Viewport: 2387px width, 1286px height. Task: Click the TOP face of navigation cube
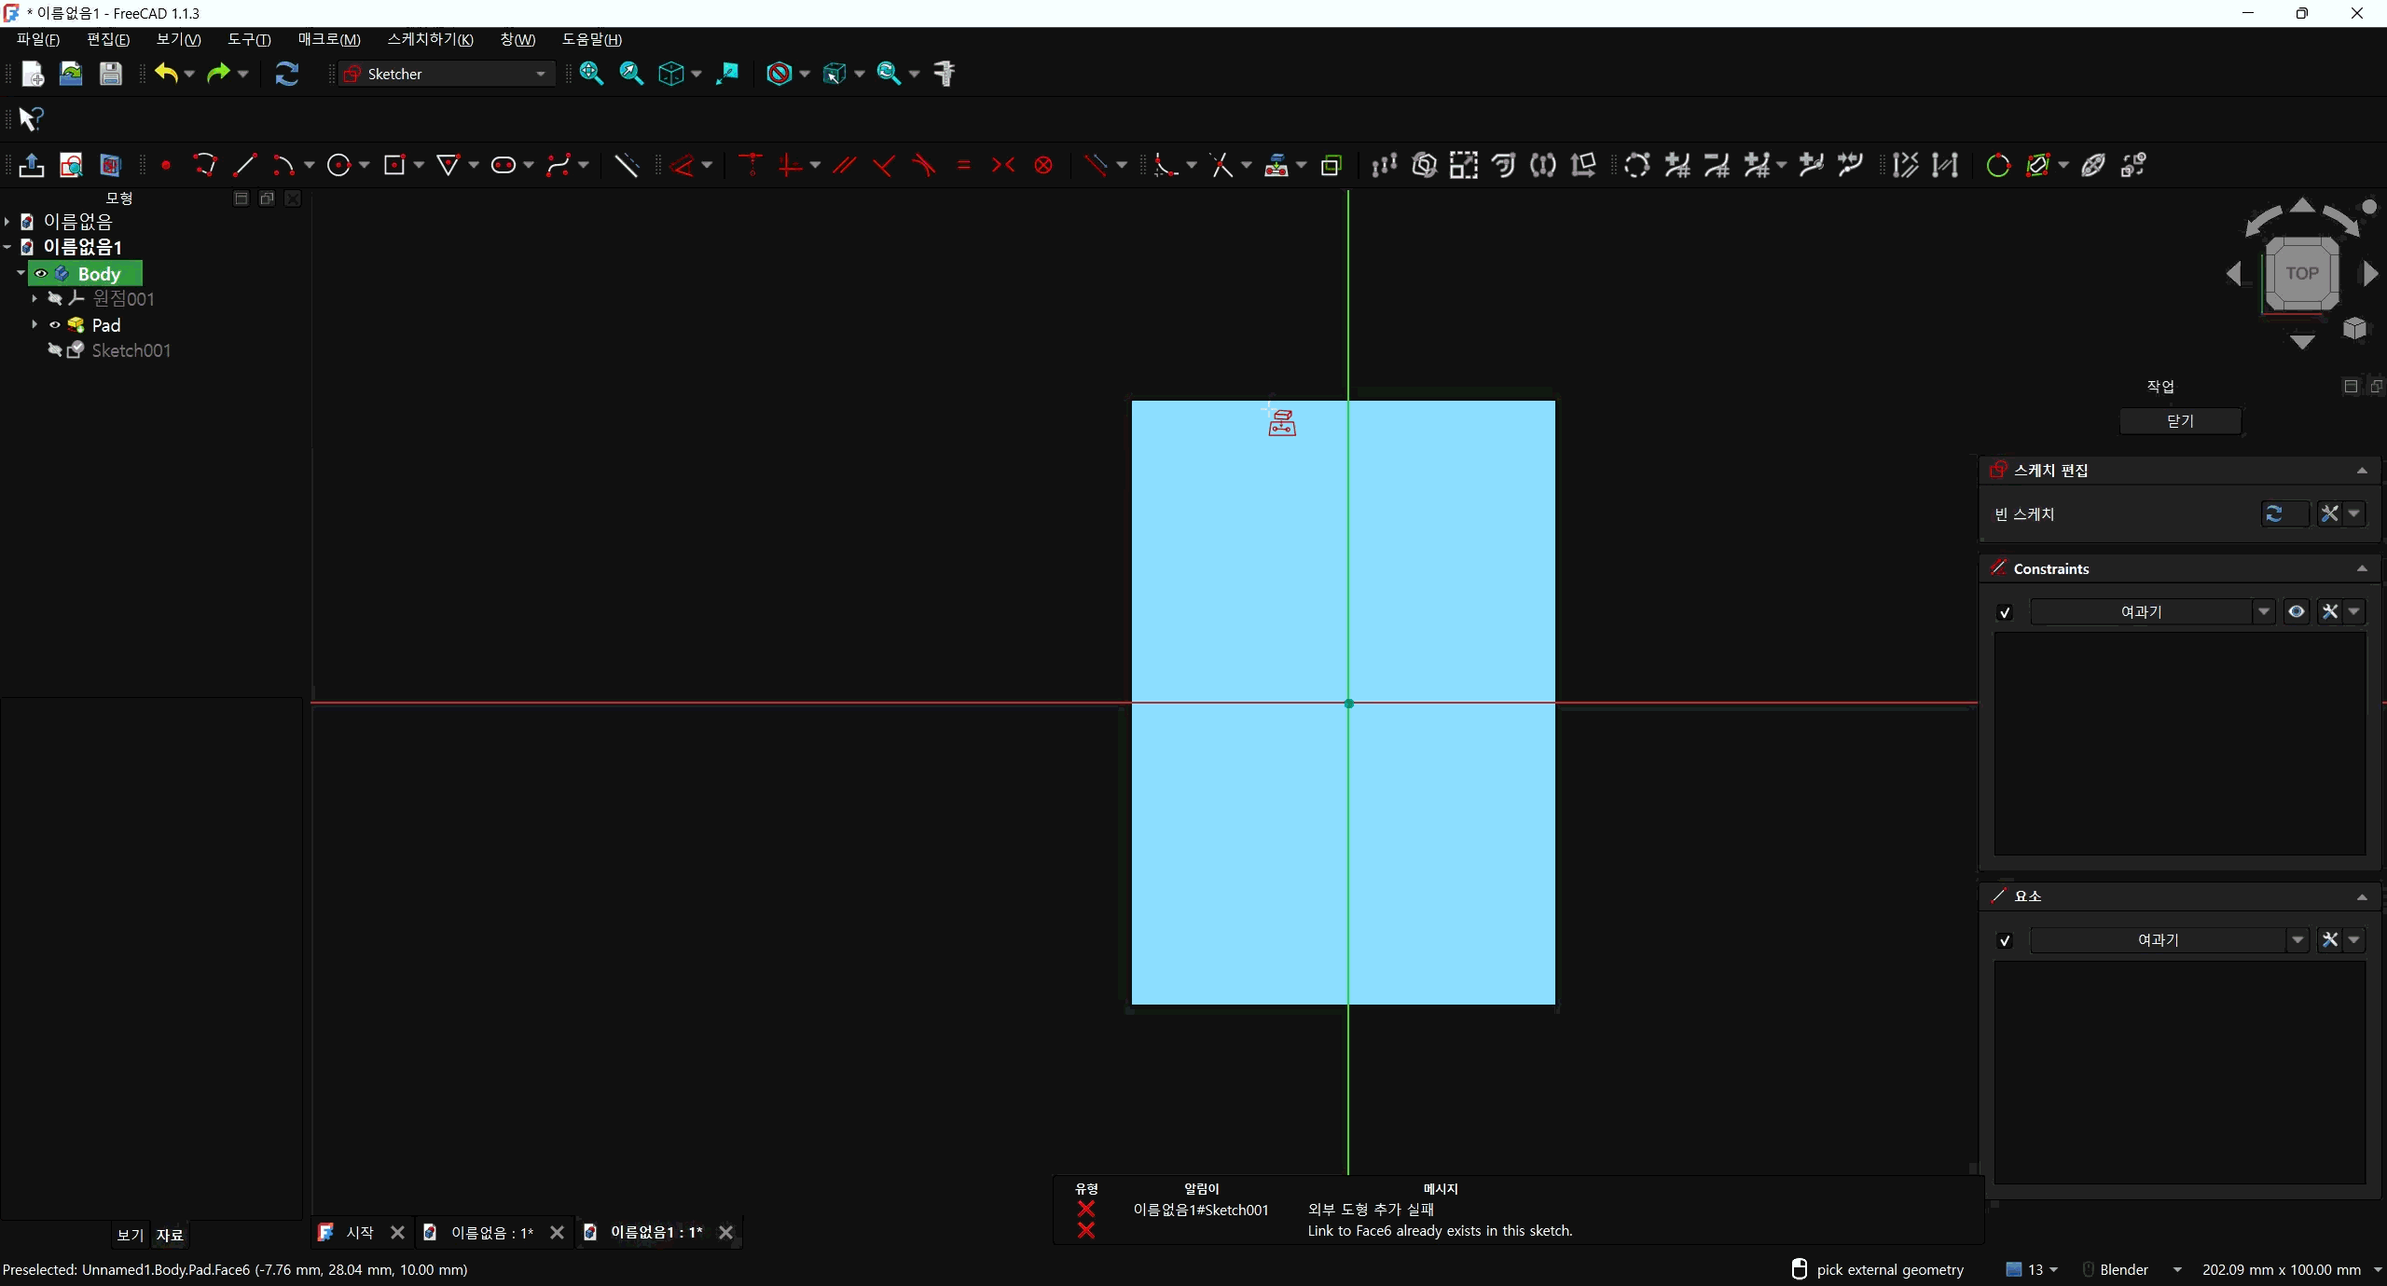(x=2301, y=273)
